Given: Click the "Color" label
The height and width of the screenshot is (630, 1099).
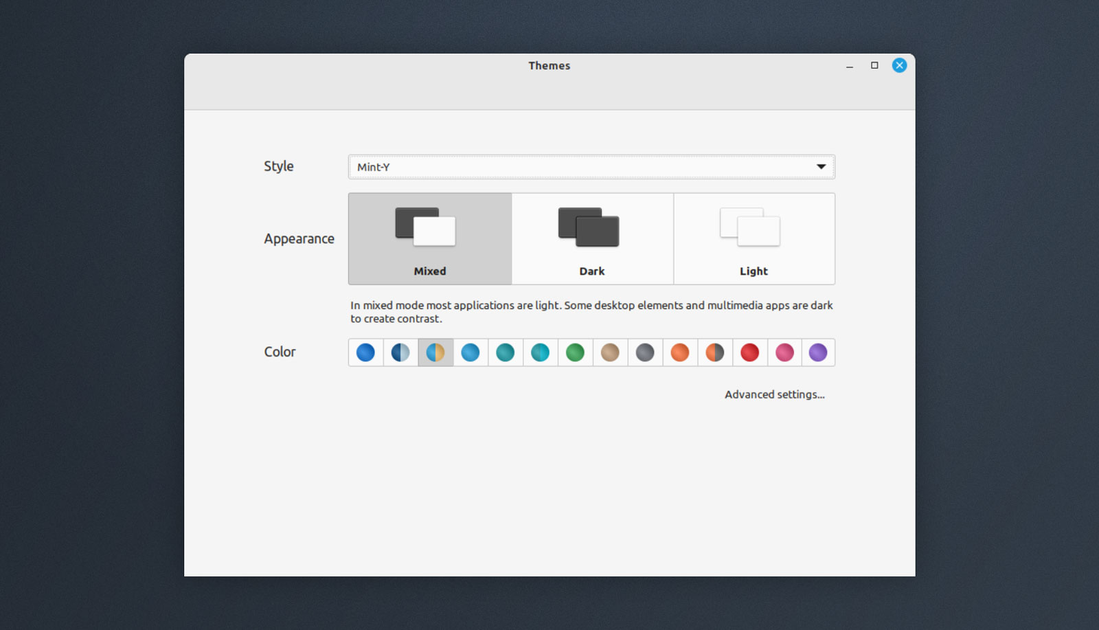Looking at the screenshot, I should coord(280,352).
